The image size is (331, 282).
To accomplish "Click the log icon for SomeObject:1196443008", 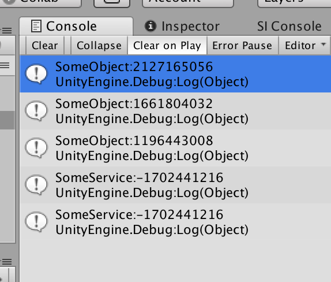I will pos(36,148).
